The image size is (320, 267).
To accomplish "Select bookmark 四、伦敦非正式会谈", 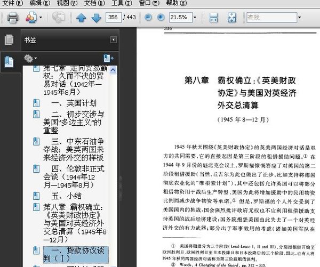I will point(74,177).
